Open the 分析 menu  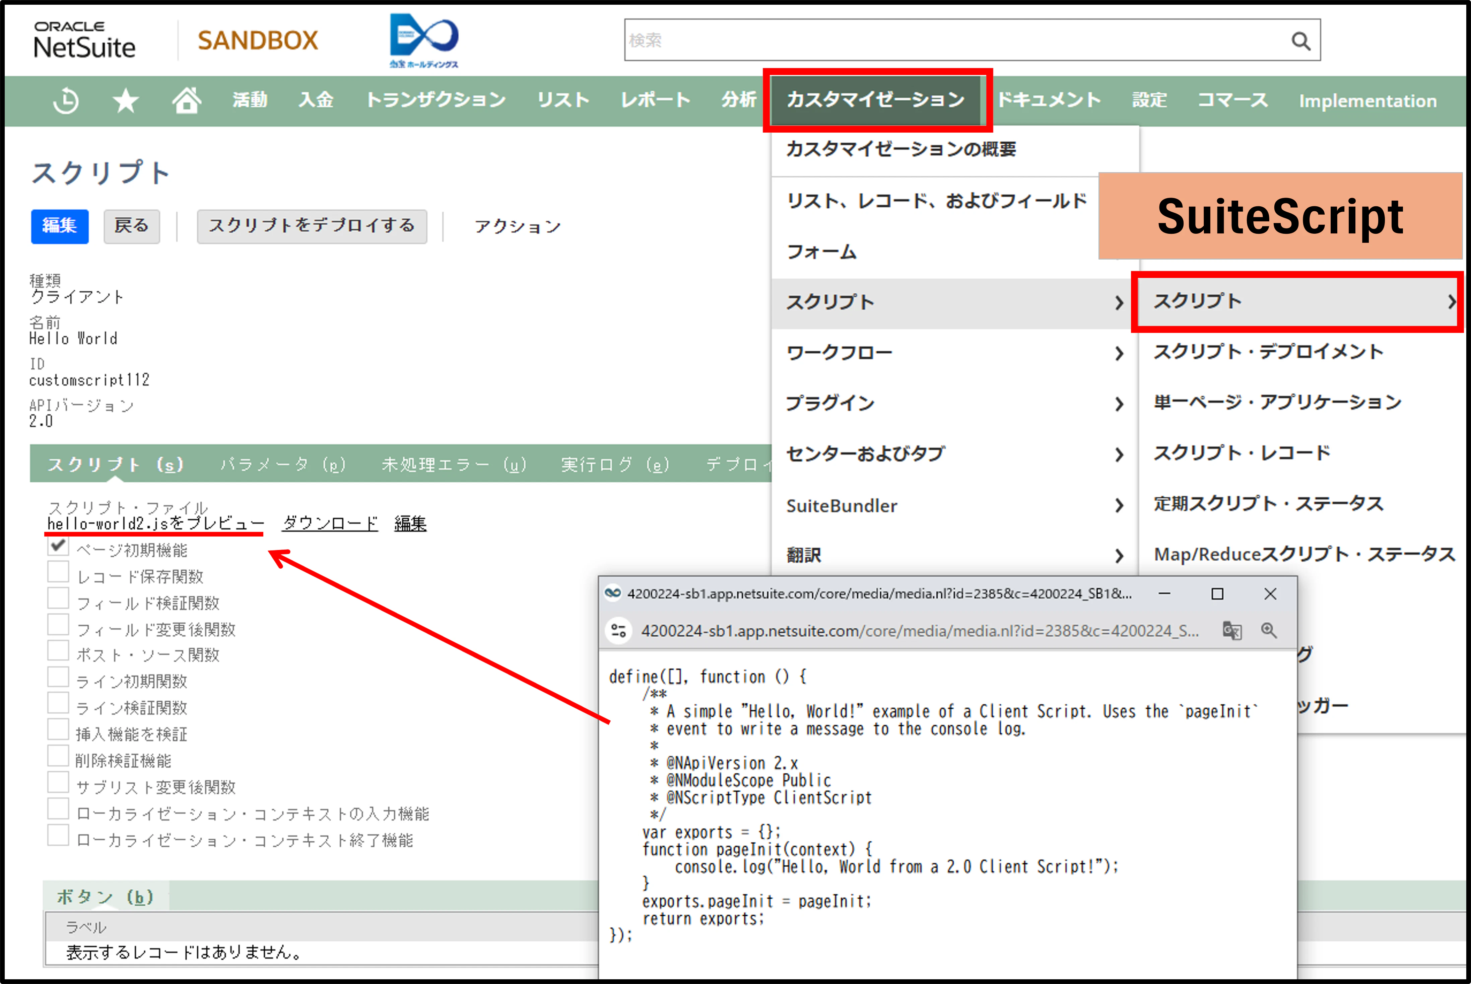click(x=739, y=100)
